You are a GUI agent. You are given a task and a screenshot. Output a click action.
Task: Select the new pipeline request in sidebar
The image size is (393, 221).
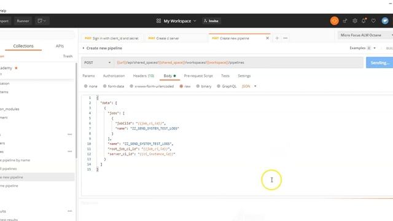point(37,177)
